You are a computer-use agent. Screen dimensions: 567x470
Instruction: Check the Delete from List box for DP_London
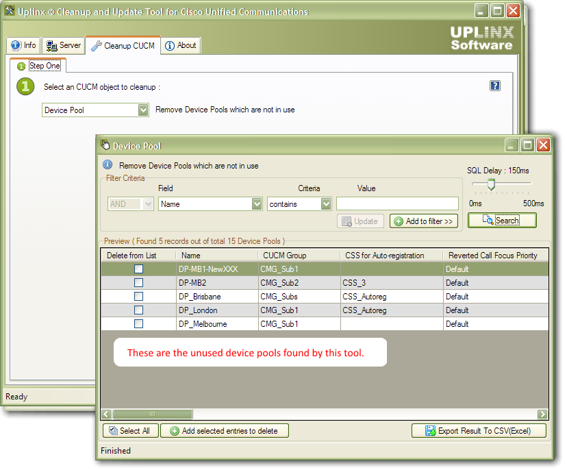[x=139, y=310]
